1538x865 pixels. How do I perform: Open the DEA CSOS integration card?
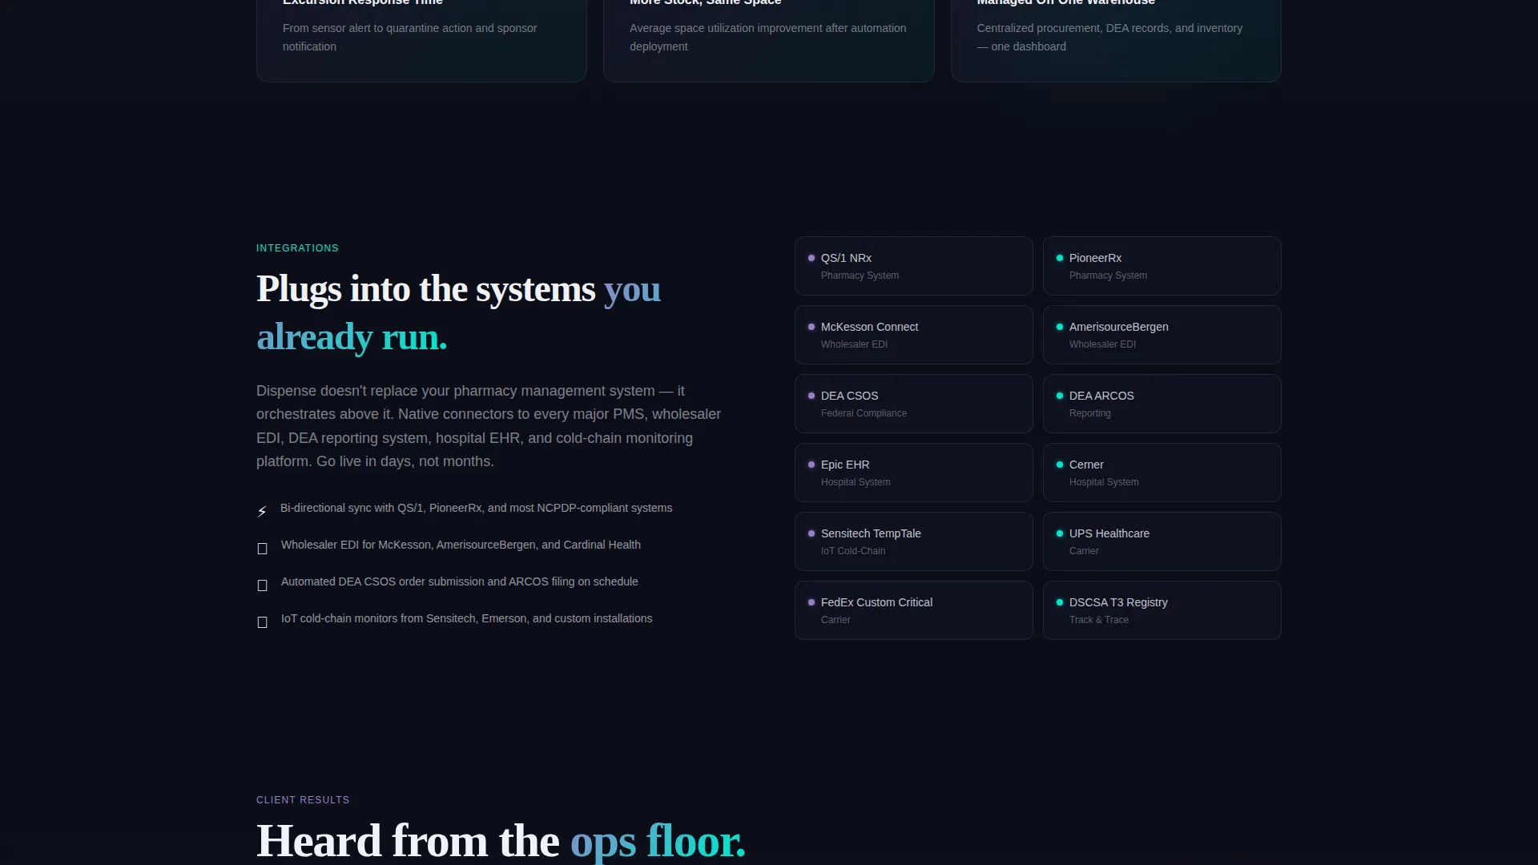(913, 404)
